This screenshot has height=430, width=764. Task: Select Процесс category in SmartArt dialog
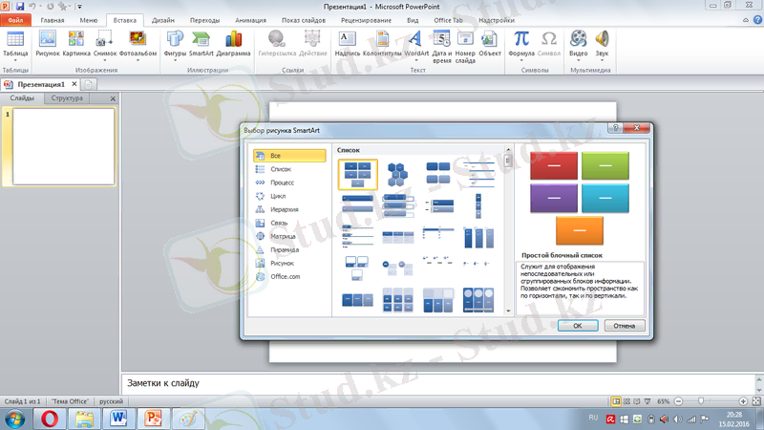pyautogui.click(x=289, y=183)
